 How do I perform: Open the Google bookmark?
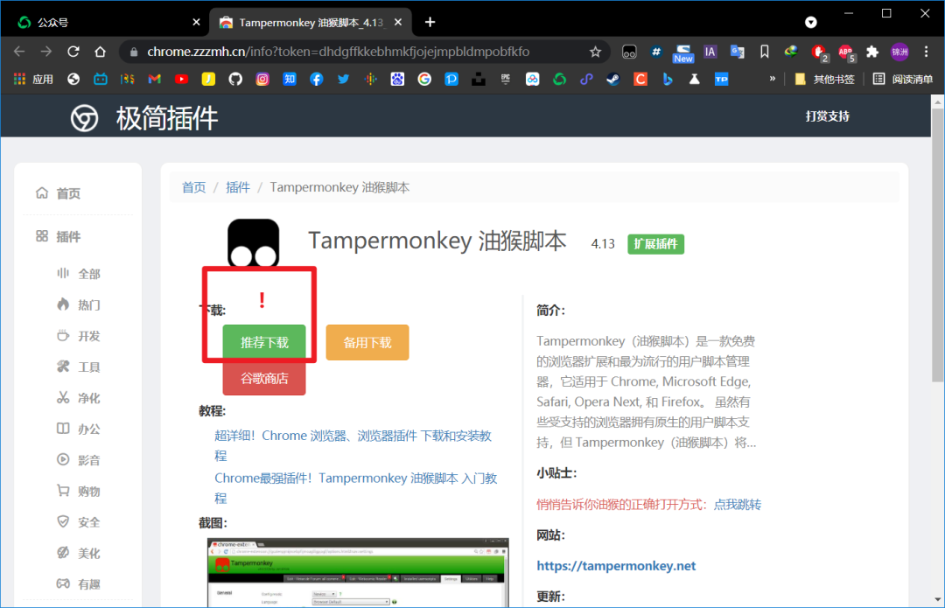424,79
